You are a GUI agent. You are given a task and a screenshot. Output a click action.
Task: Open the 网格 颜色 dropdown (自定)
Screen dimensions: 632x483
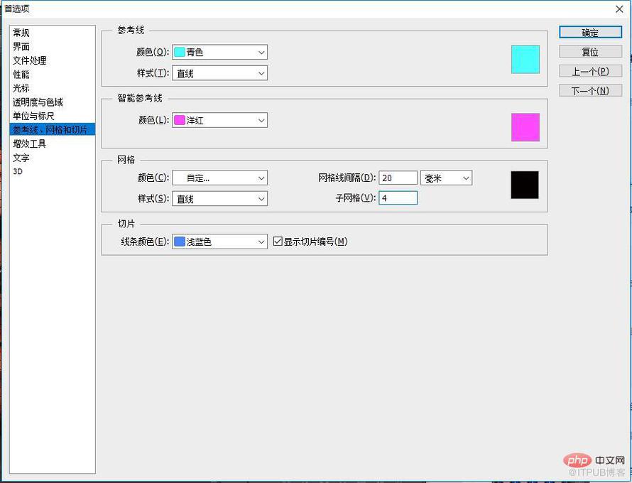click(x=219, y=178)
